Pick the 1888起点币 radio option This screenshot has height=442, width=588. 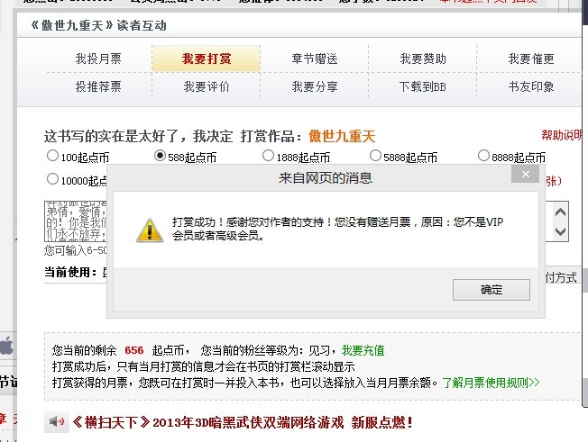(x=268, y=156)
